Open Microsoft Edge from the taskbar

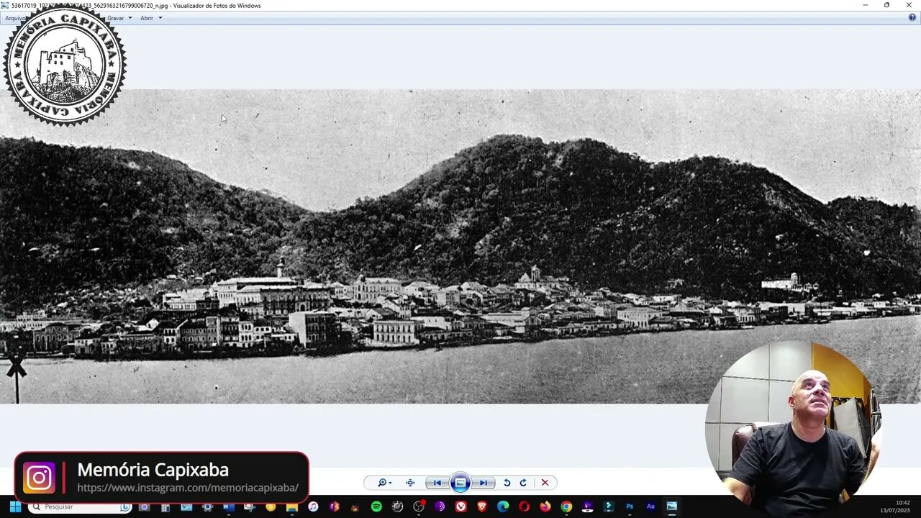[503, 506]
